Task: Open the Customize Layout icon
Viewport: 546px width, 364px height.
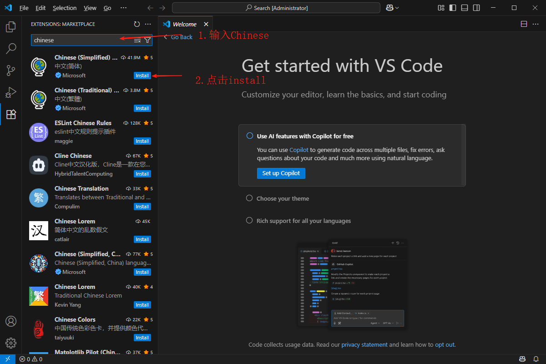Action: coord(441,8)
